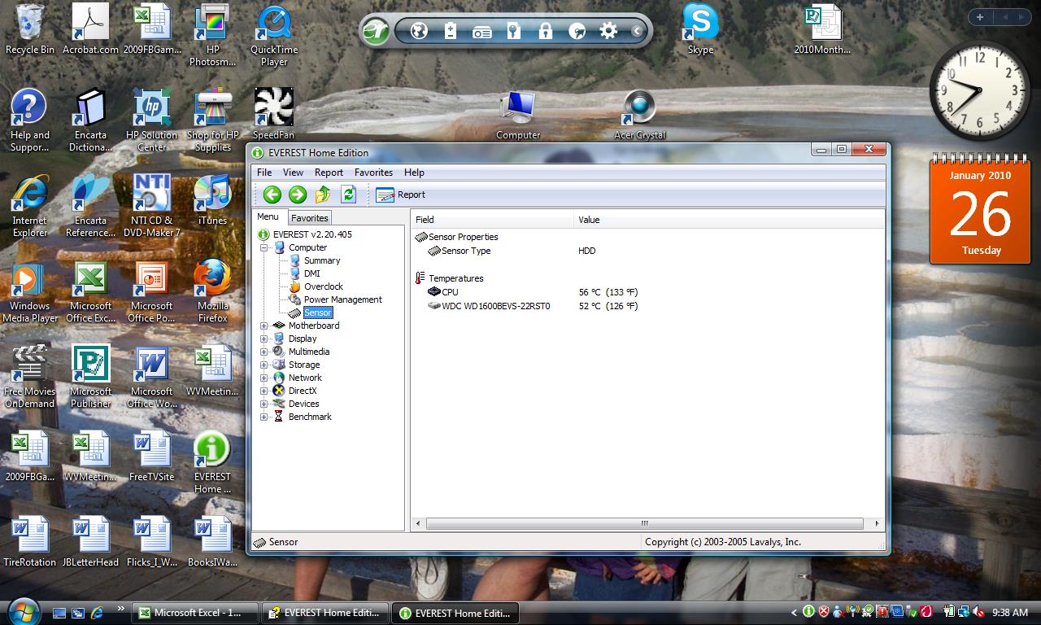Open the SpeedFan desktop shortcut

tap(273, 114)
